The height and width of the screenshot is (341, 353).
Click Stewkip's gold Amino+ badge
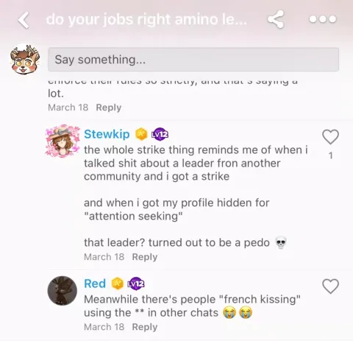click(141, 134)
